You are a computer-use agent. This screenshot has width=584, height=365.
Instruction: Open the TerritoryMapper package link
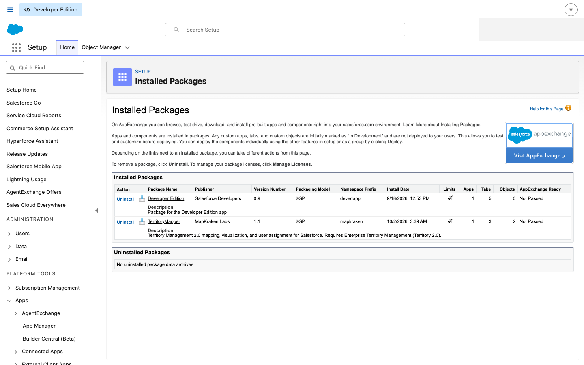[x=164, y=221]
